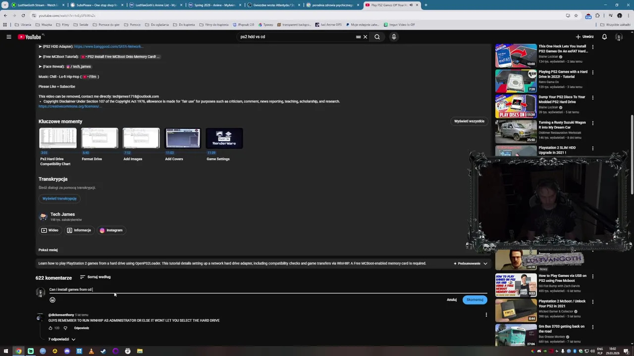Screen dimensions: 634x356
Task: Open options menu for One Hack video
Action: 592,47
